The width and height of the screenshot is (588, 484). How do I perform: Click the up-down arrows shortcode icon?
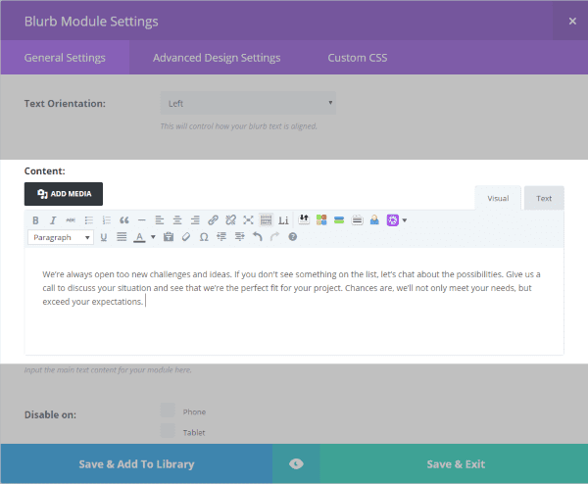point(304,219)
